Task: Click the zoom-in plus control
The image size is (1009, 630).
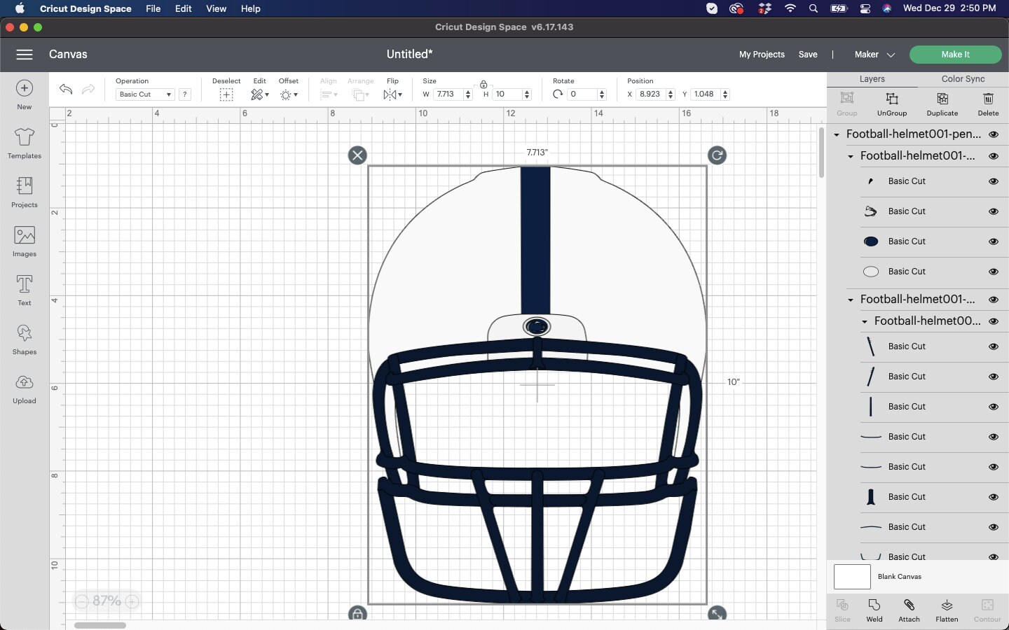Action: click(x=132, y=601)
